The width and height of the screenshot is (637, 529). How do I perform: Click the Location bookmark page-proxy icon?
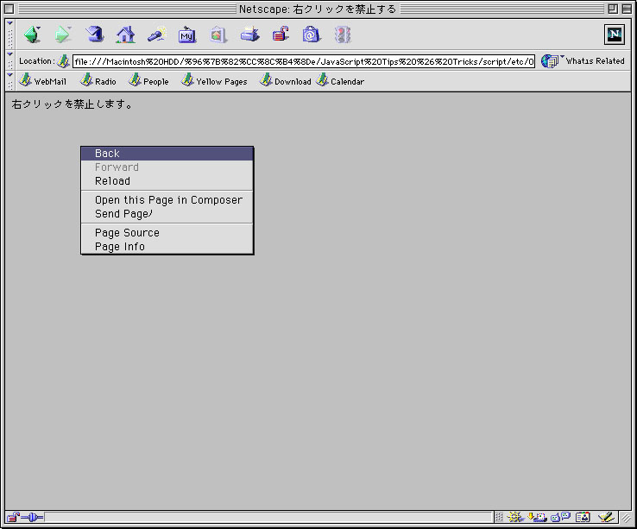pyautogui.click(x=63, y=61)
